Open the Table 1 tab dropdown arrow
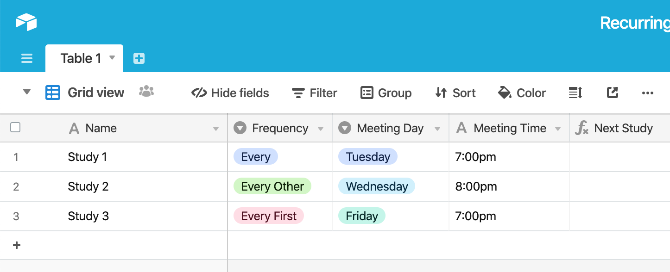 pos(112,58)
